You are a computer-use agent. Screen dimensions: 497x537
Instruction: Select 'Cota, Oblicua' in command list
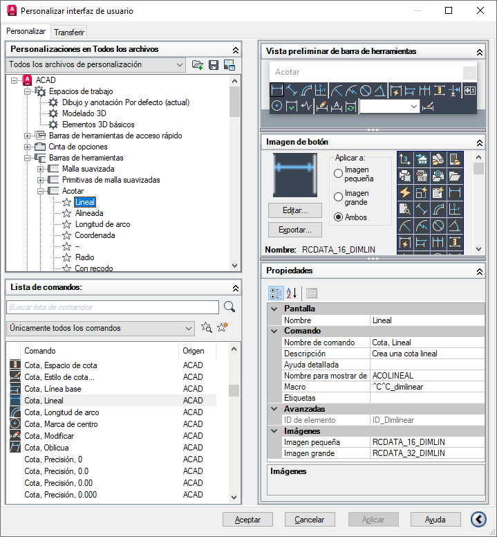coord(113,448)
